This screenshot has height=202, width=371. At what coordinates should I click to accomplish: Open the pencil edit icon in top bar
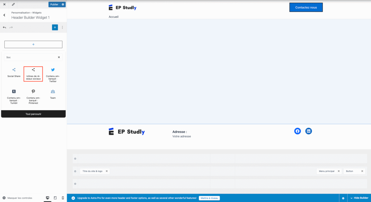pyautogui.click(x=13, y=4)
